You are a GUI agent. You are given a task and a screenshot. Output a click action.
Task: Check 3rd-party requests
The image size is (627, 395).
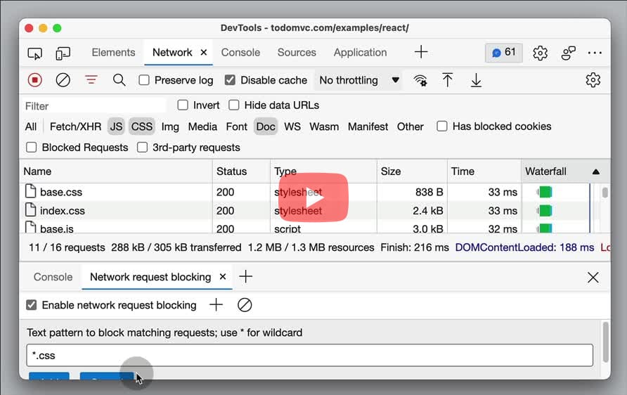pyautogui.click(x=142, y=148)
